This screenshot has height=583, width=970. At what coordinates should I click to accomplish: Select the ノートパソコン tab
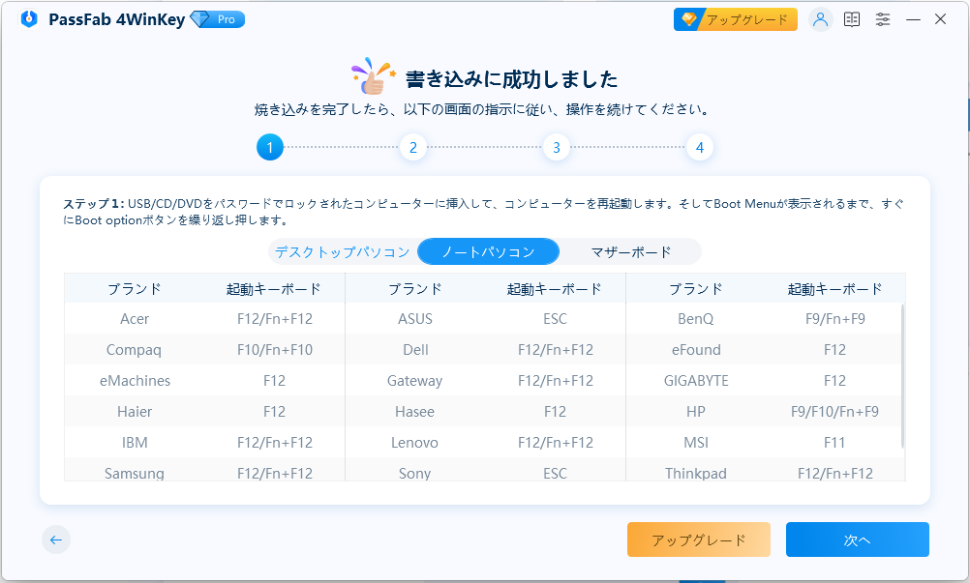tap(488, 252)
